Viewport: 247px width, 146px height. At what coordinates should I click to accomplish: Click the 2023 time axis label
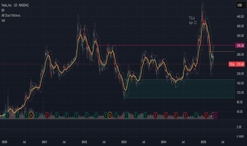point(124,142)
